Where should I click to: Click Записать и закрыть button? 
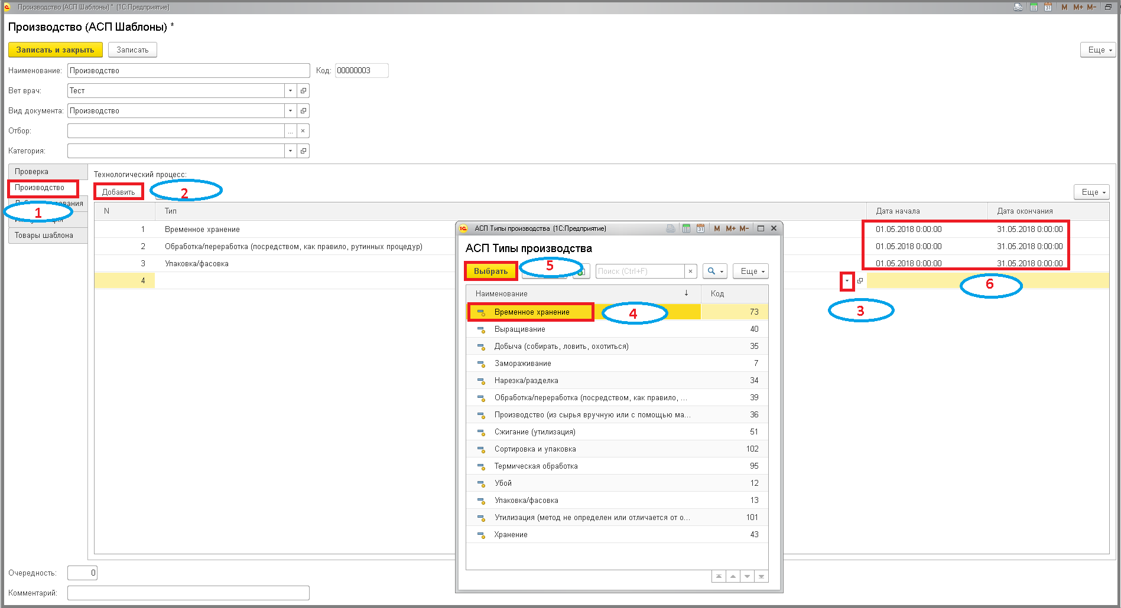[x=56, y=50]
